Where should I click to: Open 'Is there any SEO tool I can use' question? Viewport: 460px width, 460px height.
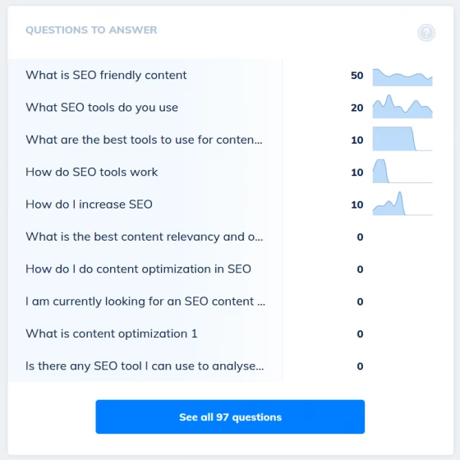[x=145, y=366]
